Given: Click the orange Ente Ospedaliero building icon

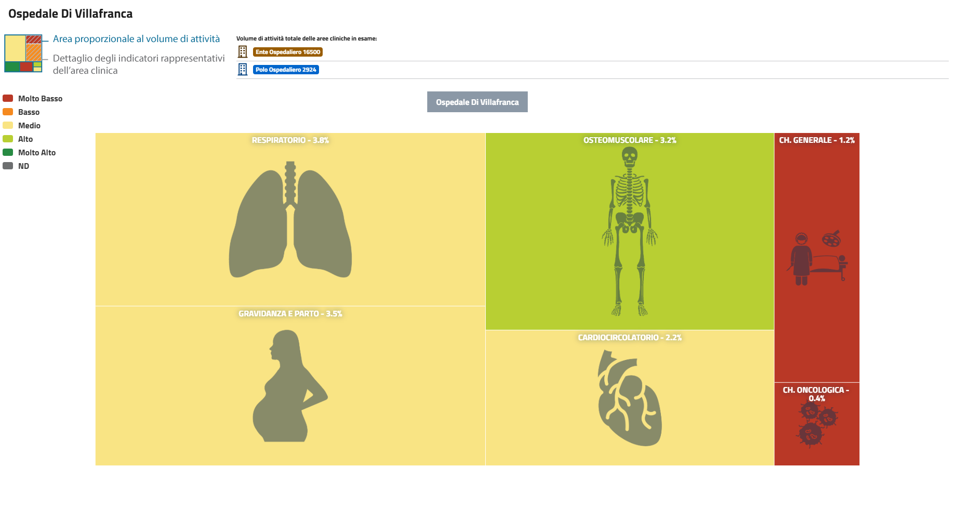Looking at the screenshot, I should [243, 52].
